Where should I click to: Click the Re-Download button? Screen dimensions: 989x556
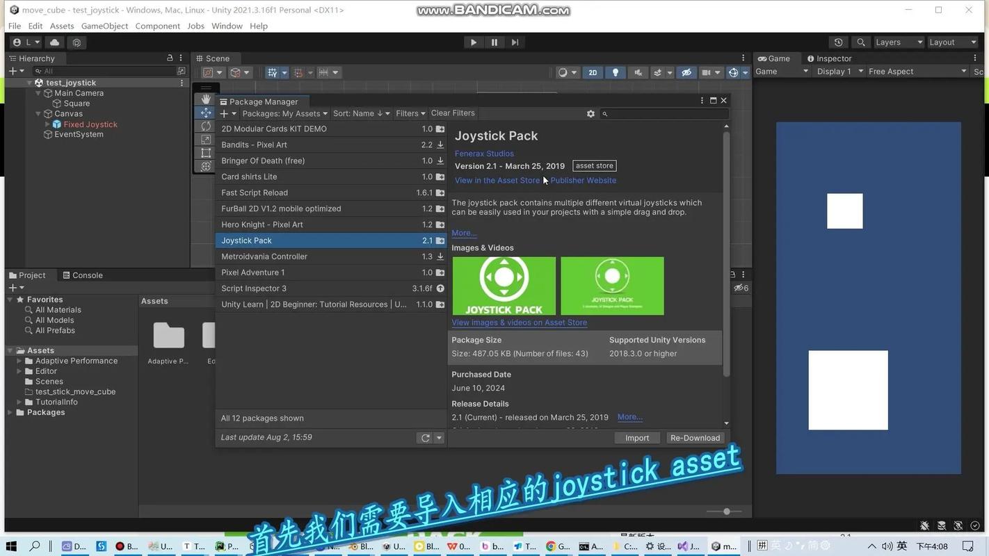tap(695, 438)
